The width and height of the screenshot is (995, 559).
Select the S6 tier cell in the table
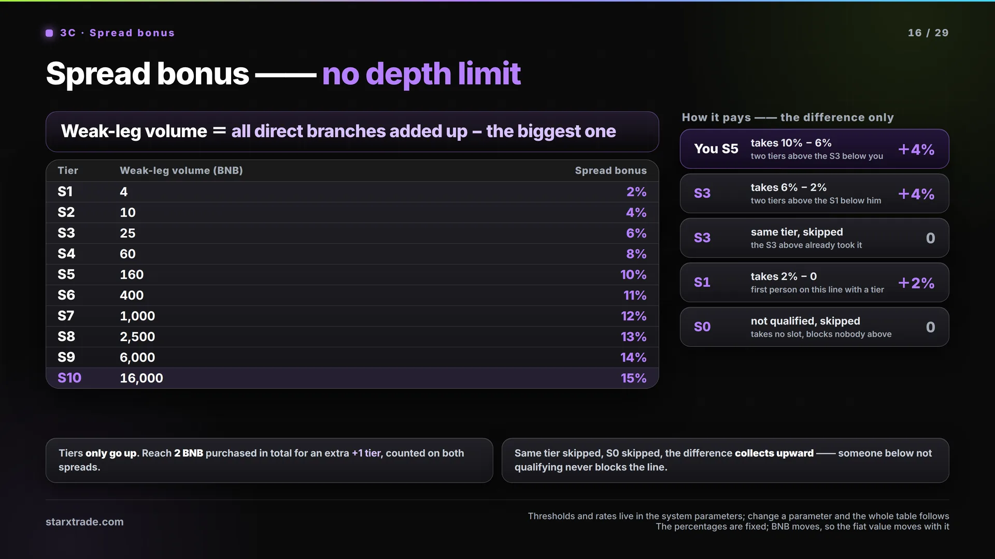pyautogui.click(x=66, y=295)
